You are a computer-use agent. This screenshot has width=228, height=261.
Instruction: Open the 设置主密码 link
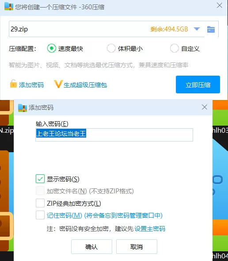click(x=150, y=229)
